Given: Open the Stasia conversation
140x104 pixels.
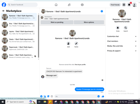Looking at the screenshot, I should click(19, 41).
